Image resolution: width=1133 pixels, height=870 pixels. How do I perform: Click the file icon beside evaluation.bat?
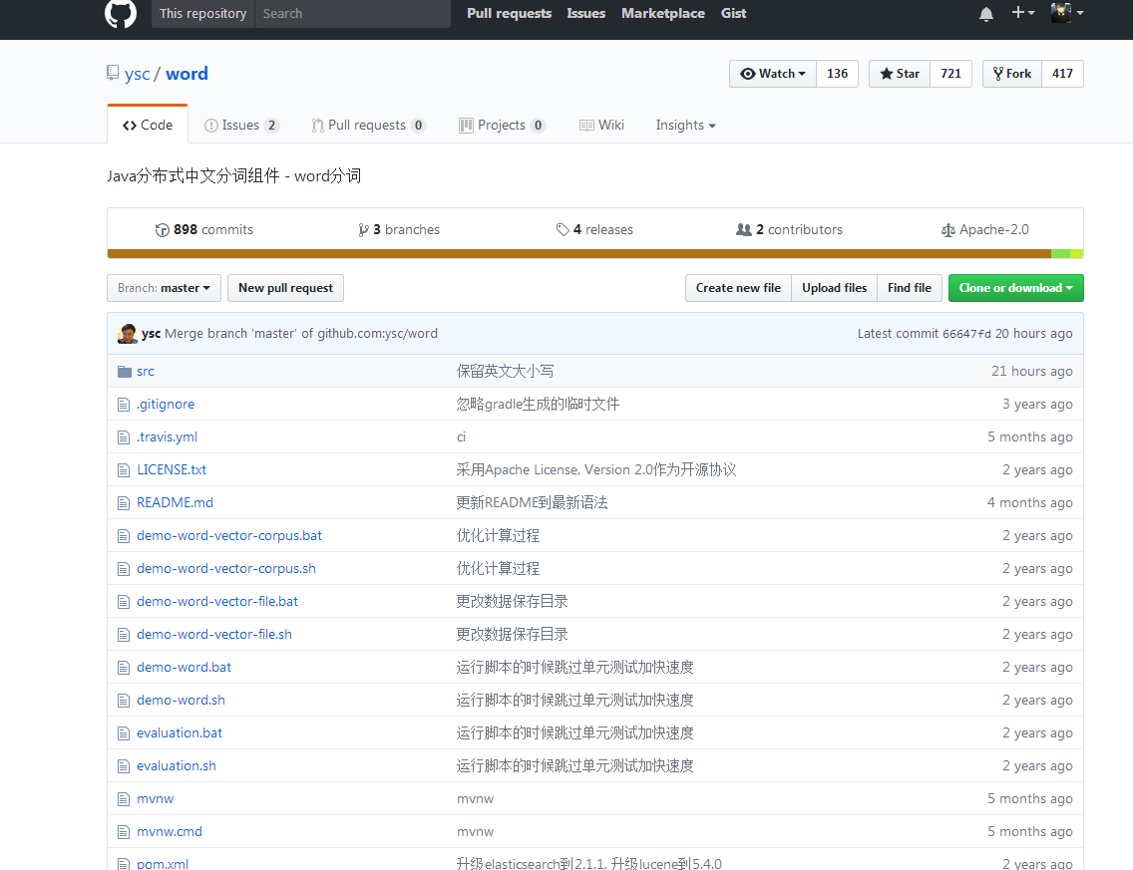tap(124, 732)
